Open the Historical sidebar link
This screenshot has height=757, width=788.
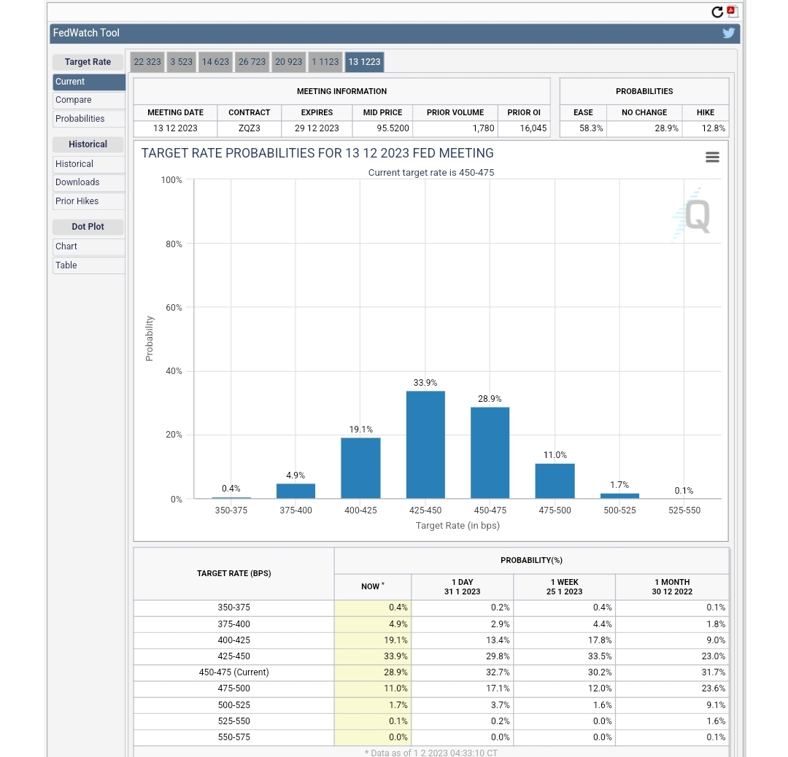[x=89, y=164]
